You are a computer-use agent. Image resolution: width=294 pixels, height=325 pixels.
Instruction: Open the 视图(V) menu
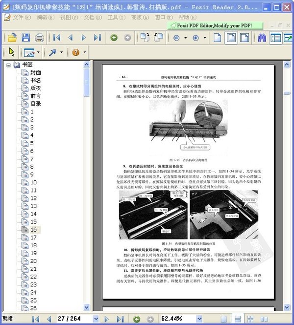click(x=69, y=18)
